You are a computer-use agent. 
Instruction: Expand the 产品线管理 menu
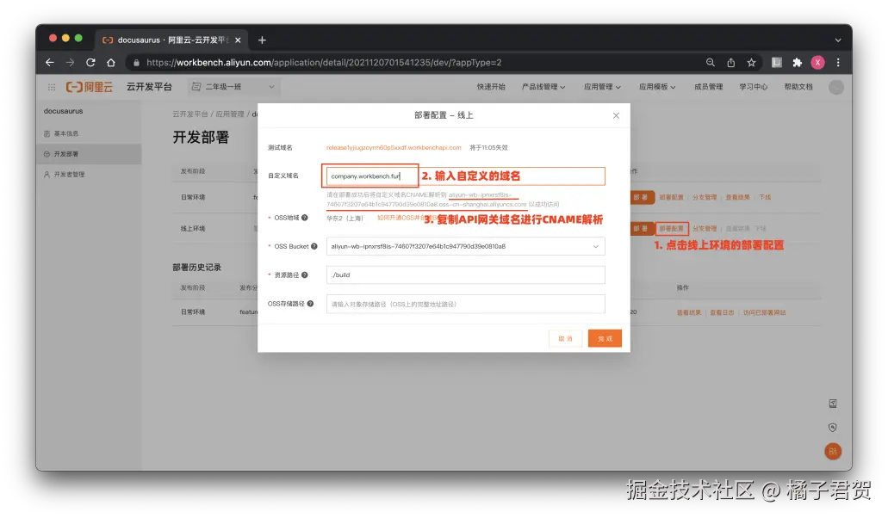point(543,87)
